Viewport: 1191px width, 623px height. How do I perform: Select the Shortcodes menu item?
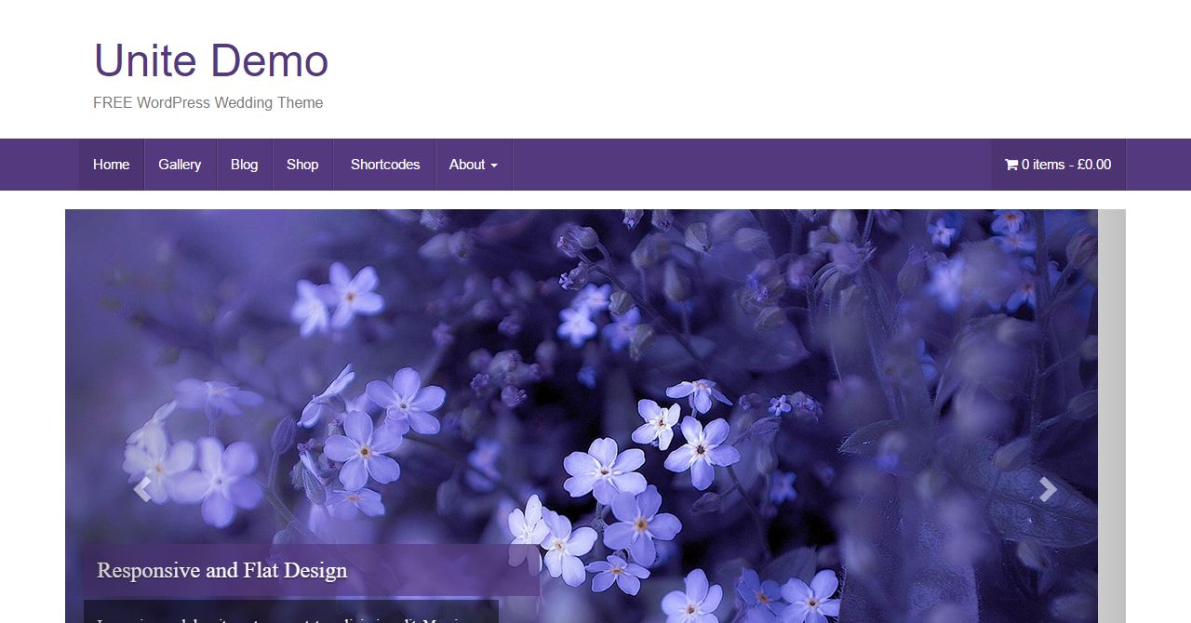pyautogui.click(x=385, y=165)
